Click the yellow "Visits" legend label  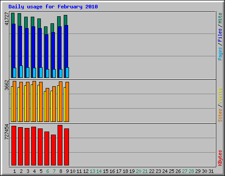click(220, 95)
